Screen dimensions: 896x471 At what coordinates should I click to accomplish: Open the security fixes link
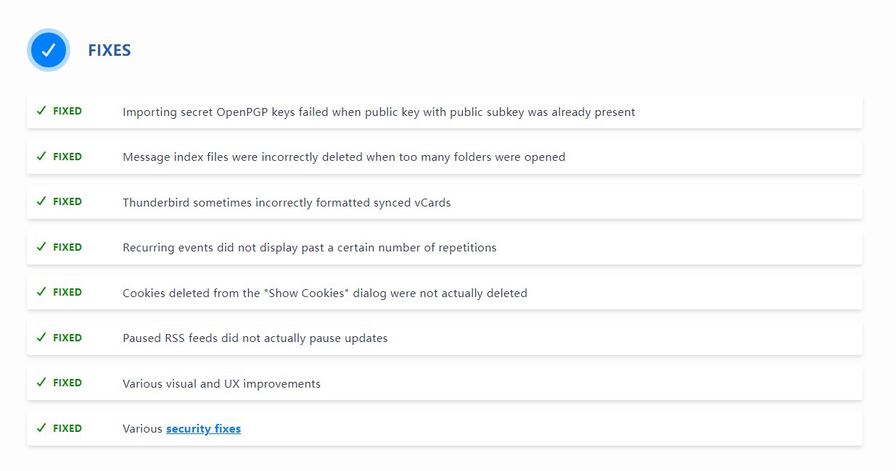pyautogui.click(x=203, y=429)
